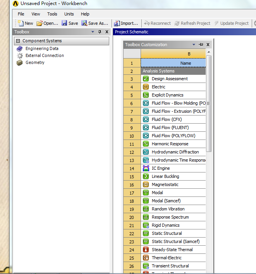This screenshot has width=256, height=274.
Task: Click the vertical scrollbar thumb in Toolbox Customization
Action: tap(209, 103)
